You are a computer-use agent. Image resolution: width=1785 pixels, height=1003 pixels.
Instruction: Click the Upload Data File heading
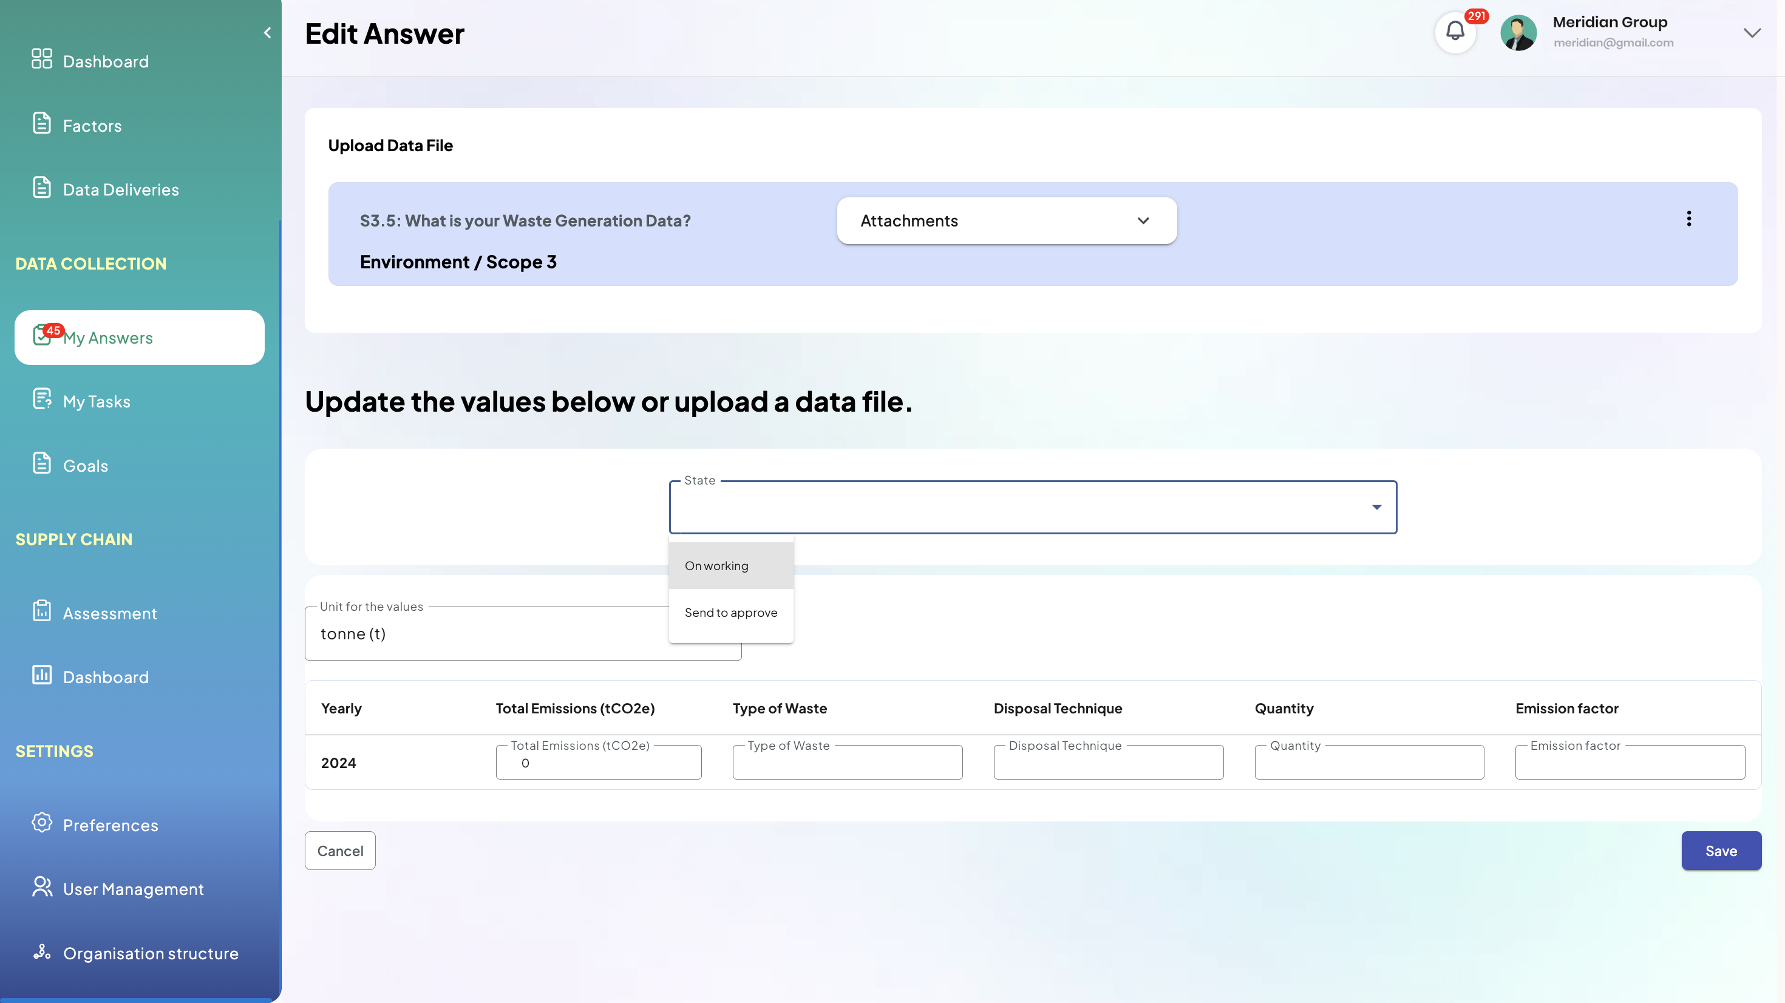pos(390,146)
